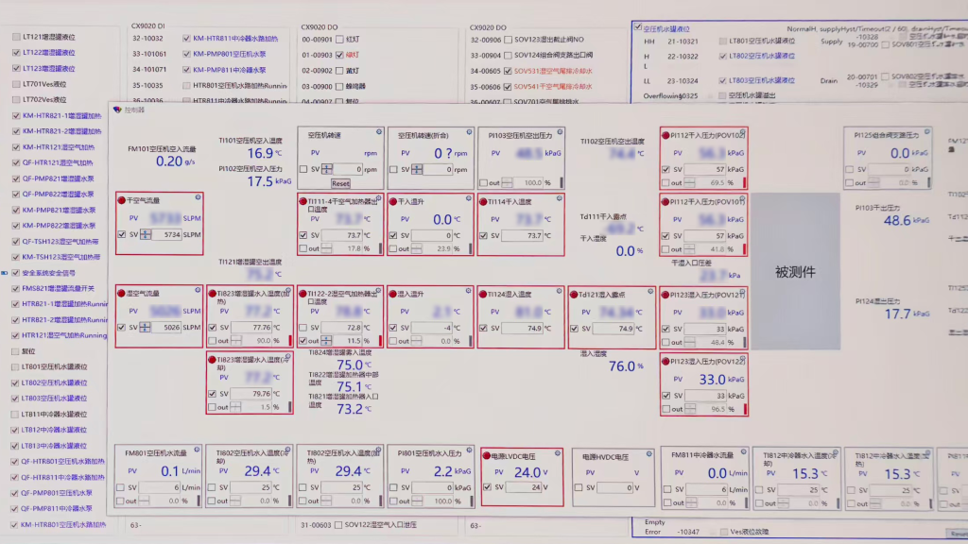Image resolution: width=968 pixels, height=544 pixels.
Task: Tick the 红灯 checkbox in CX9020 DO
Action: 339,39
